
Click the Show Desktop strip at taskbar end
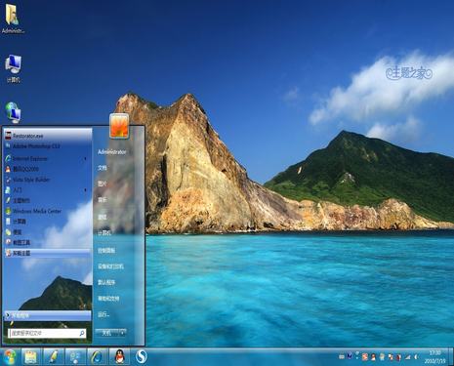click(x=451, y=357)
